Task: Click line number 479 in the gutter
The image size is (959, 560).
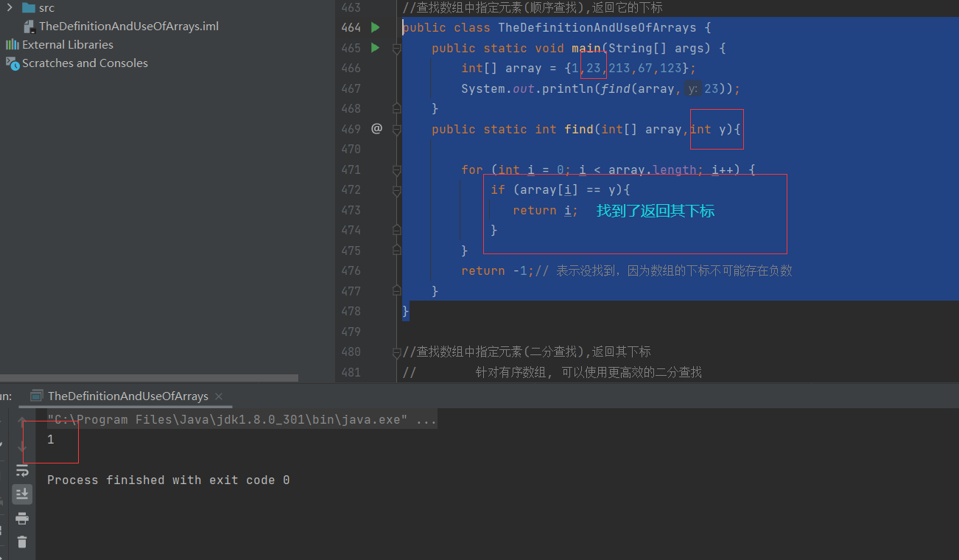Action: (351, 332)
